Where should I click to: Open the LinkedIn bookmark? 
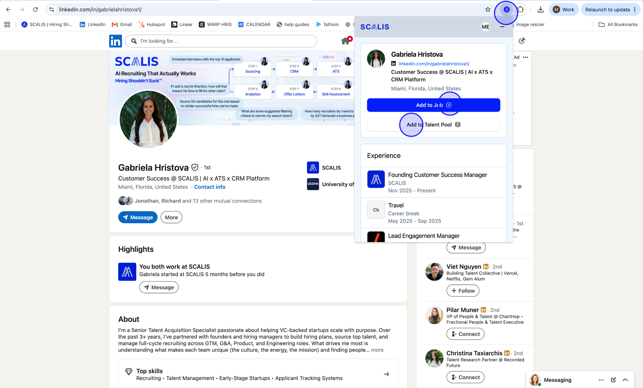93,25
